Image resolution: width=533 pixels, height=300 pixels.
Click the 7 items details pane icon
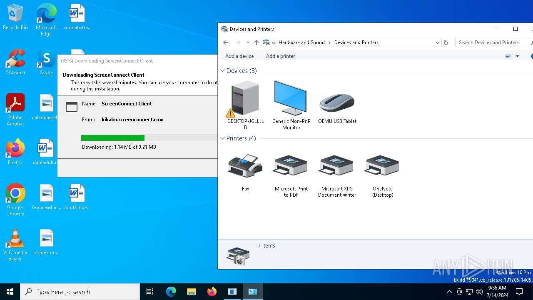(x=238, y=256)
